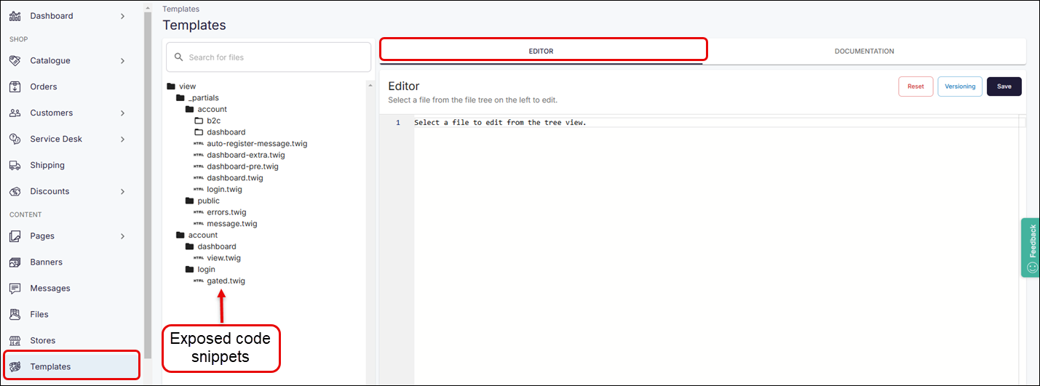Click the Stores shop icon

15,341
